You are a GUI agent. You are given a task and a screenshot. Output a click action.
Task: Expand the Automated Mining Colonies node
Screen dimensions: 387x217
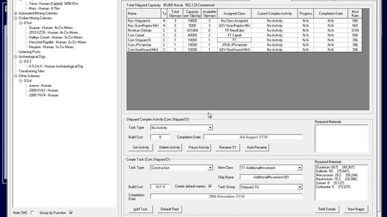click(16, 13)
